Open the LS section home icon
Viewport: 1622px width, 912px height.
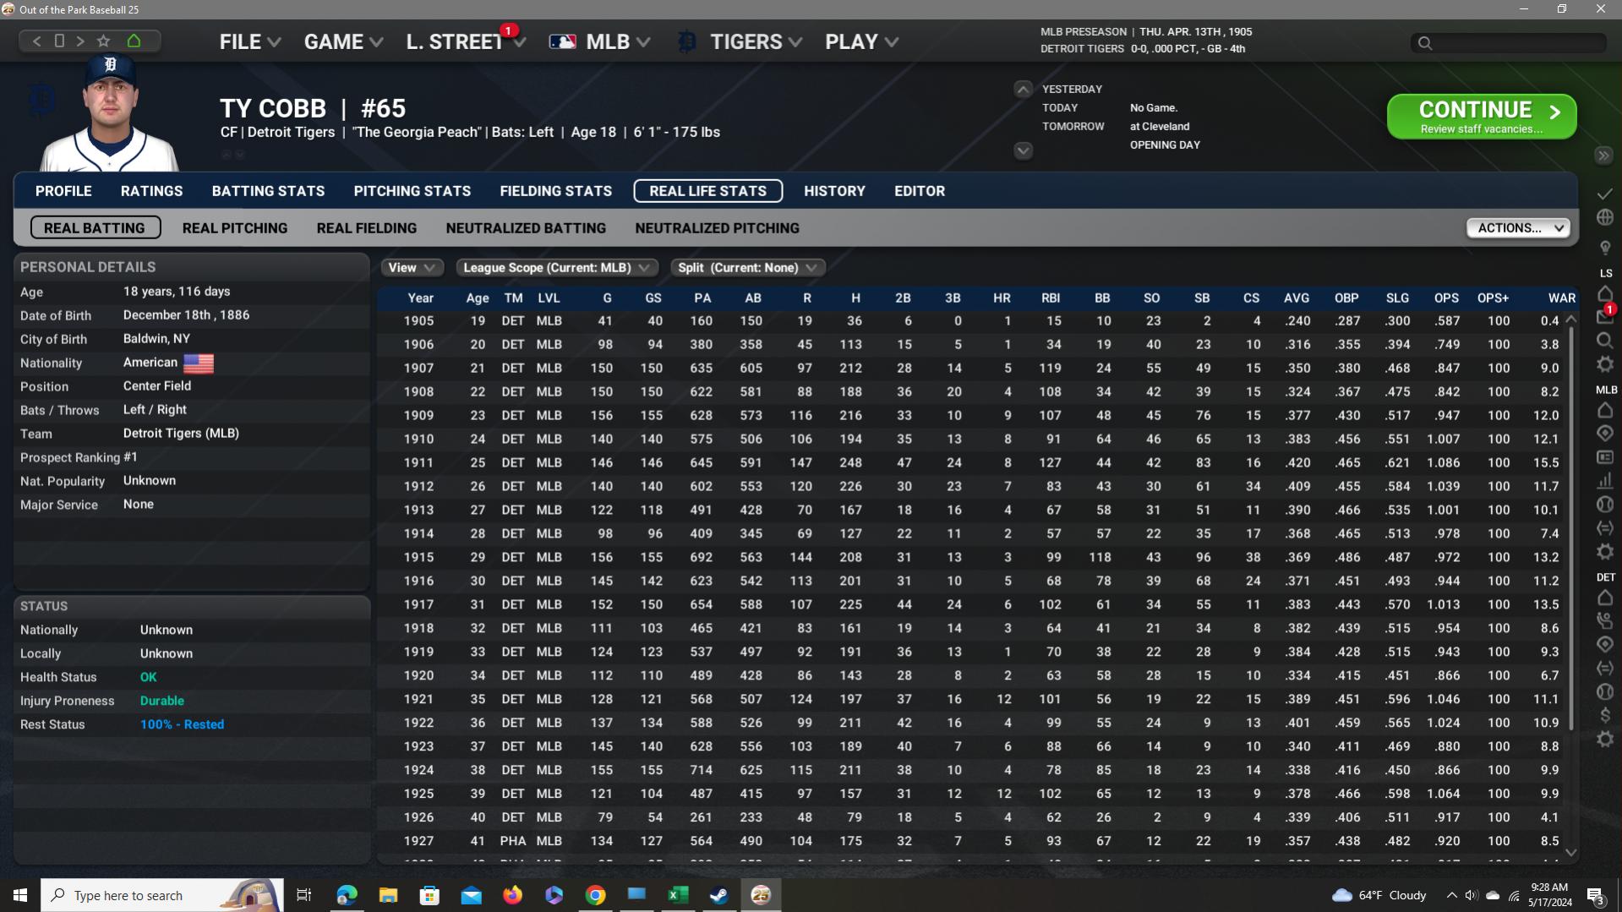pos(1605,293)
